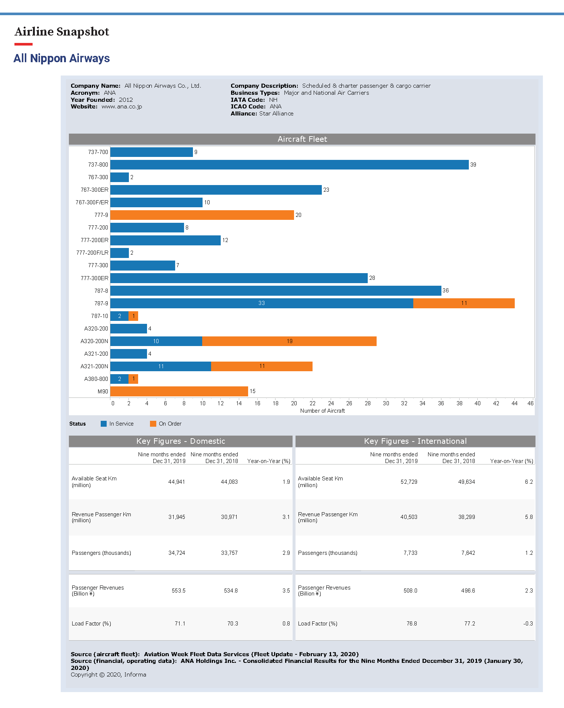
Task: Select the blue 787-9 in-service segment
Action: [x=261, y=303]
